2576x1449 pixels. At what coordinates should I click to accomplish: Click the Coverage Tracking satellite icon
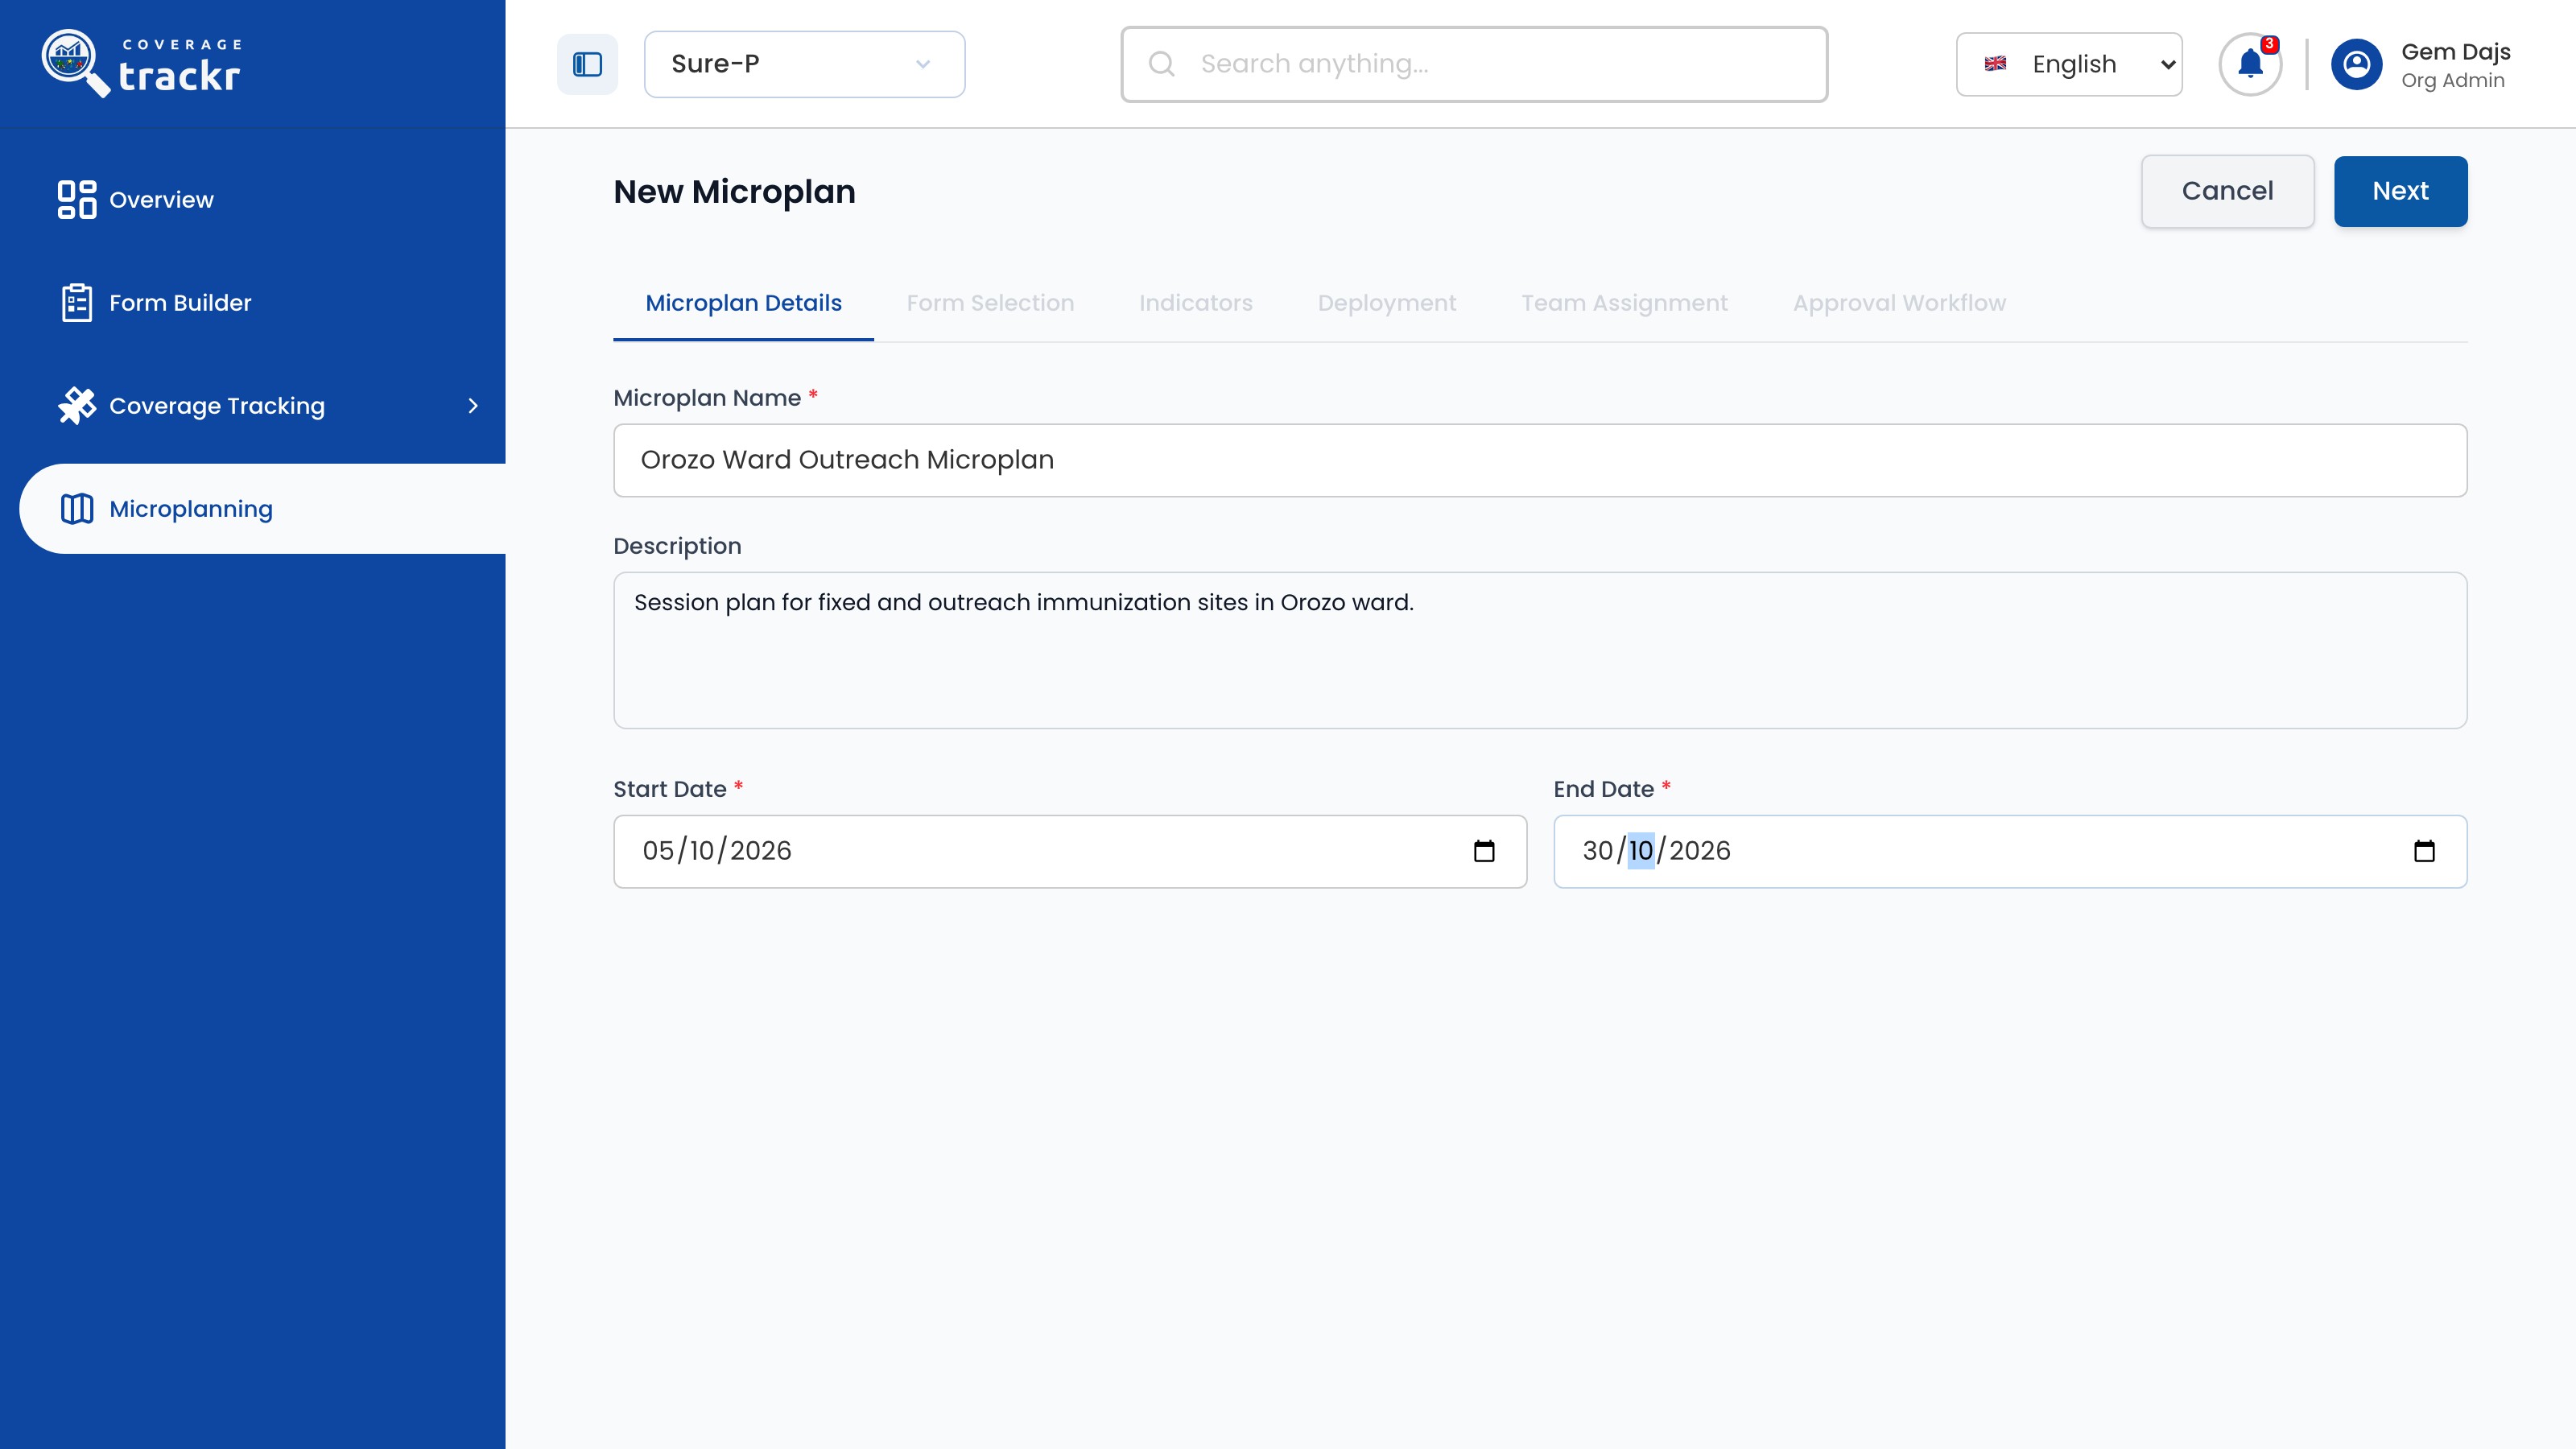point(77,406)
